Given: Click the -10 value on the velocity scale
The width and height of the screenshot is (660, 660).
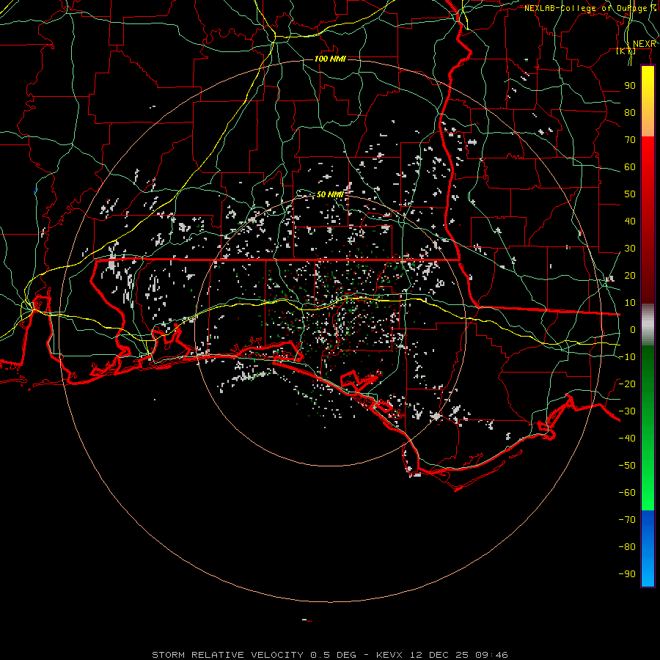Looking at the screenshot, I should (627, 357).
